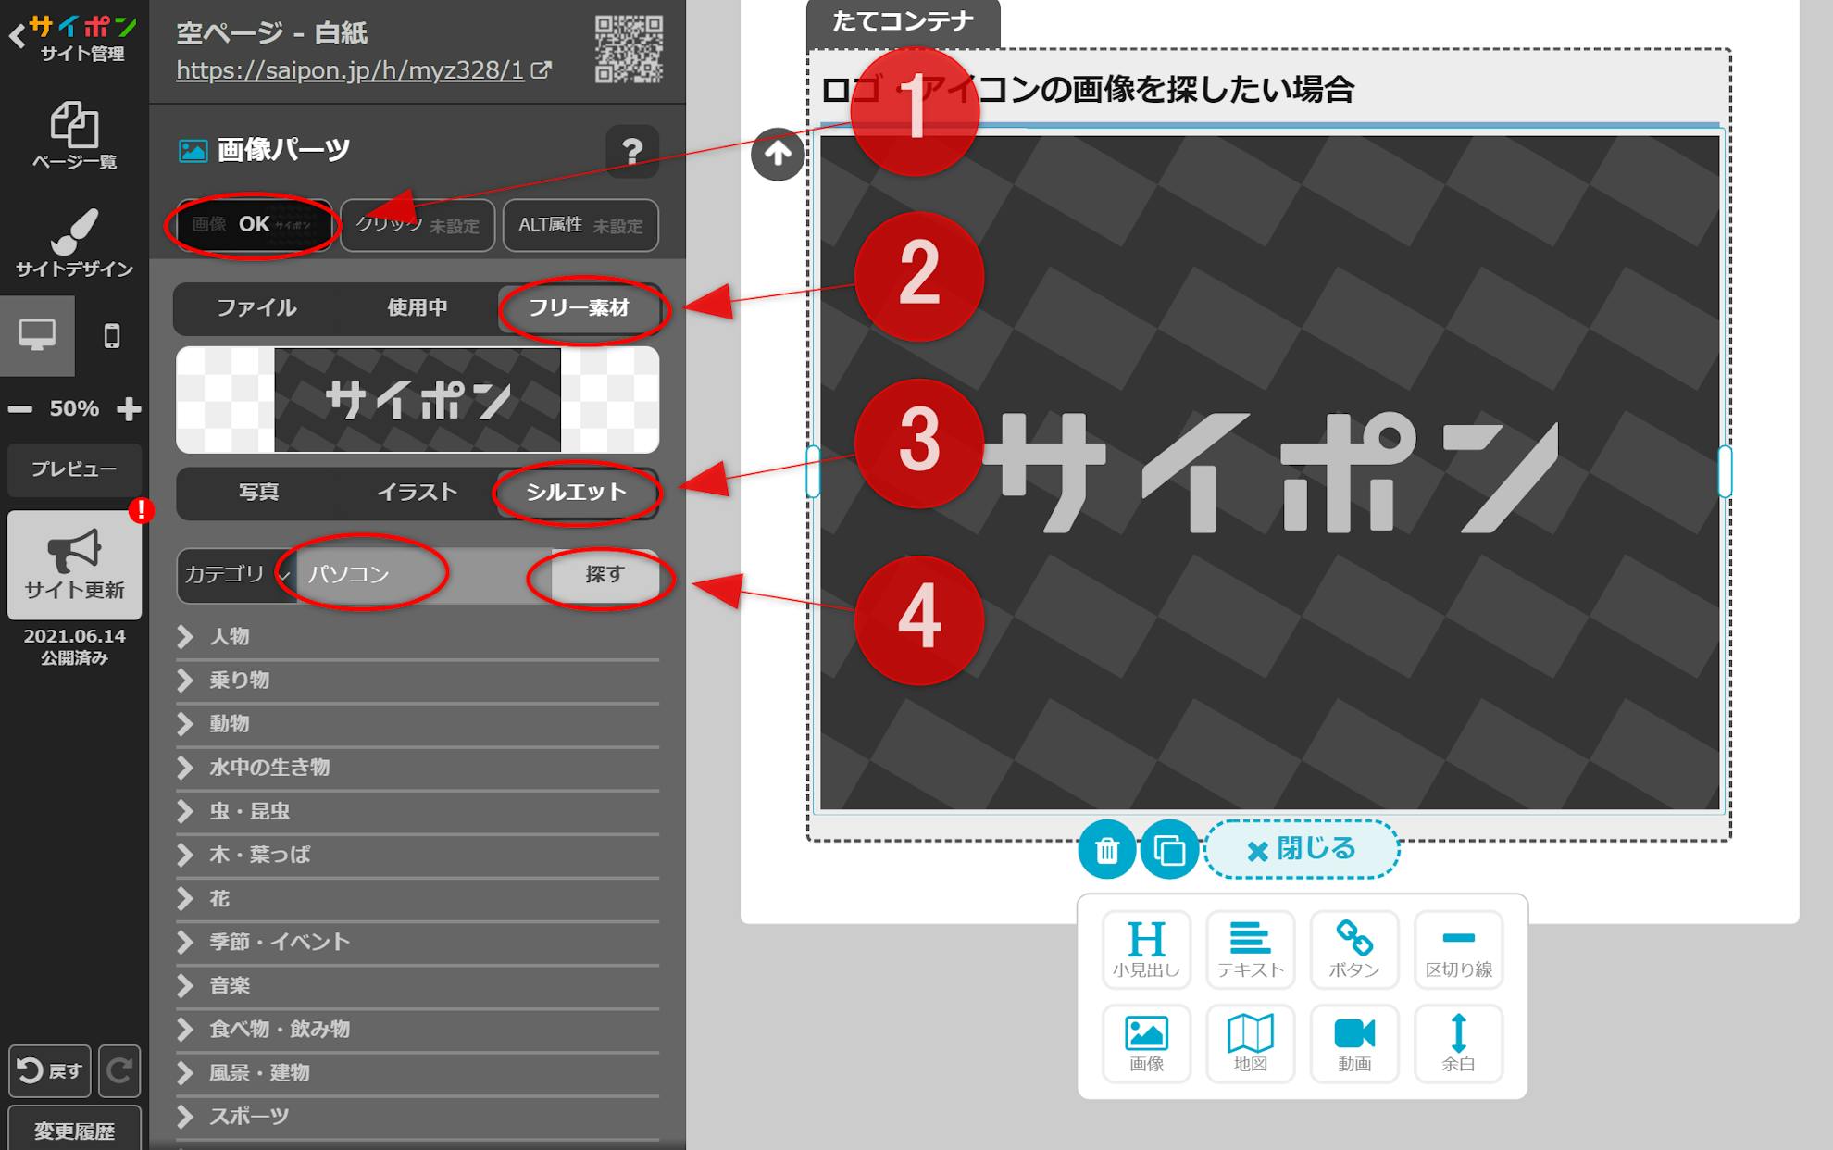Expand the 木・葉っぱ category
This screenshot has width=1833, height=1150.
[x=418, y=855]
